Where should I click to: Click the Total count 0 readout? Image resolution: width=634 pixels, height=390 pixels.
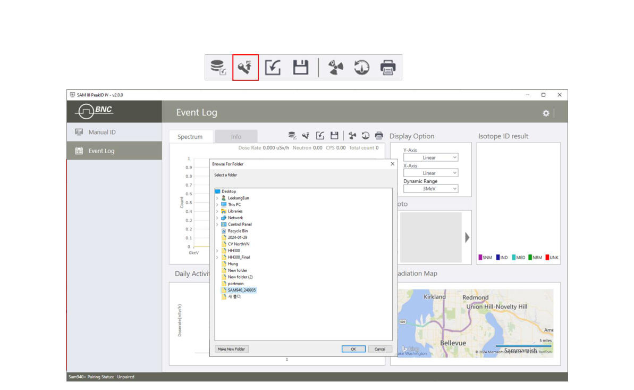pos(364,148)
